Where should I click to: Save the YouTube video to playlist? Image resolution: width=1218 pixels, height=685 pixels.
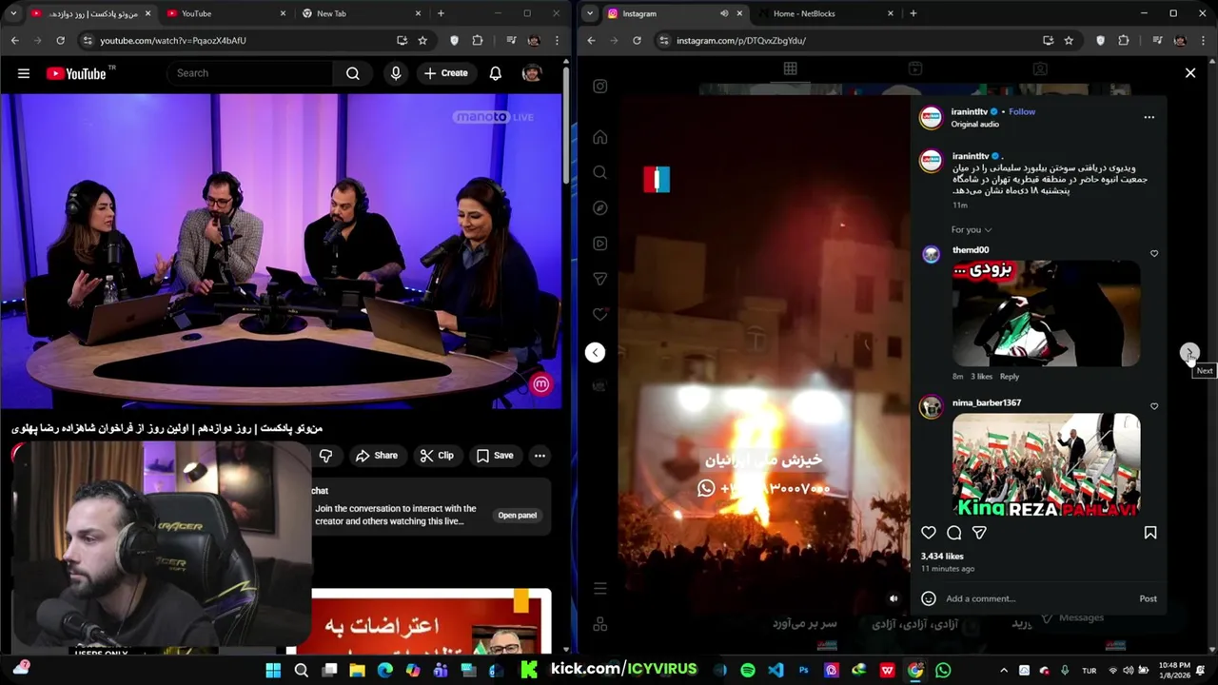(x=495, y=456)
